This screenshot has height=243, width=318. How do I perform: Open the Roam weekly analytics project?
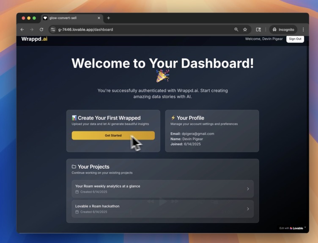click(x=162, y=189)
